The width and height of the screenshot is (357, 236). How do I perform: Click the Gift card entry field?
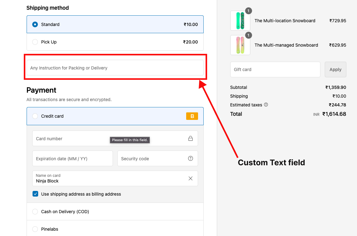[275, 69]
